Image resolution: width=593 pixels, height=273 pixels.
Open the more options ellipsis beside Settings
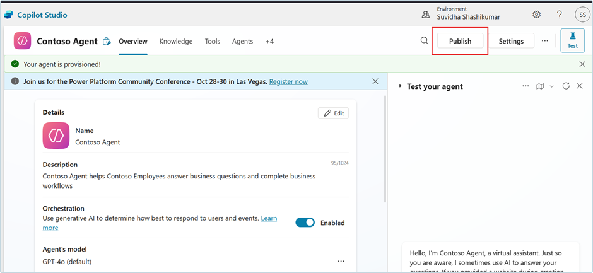pyautogui.click(x=544, y=41)
